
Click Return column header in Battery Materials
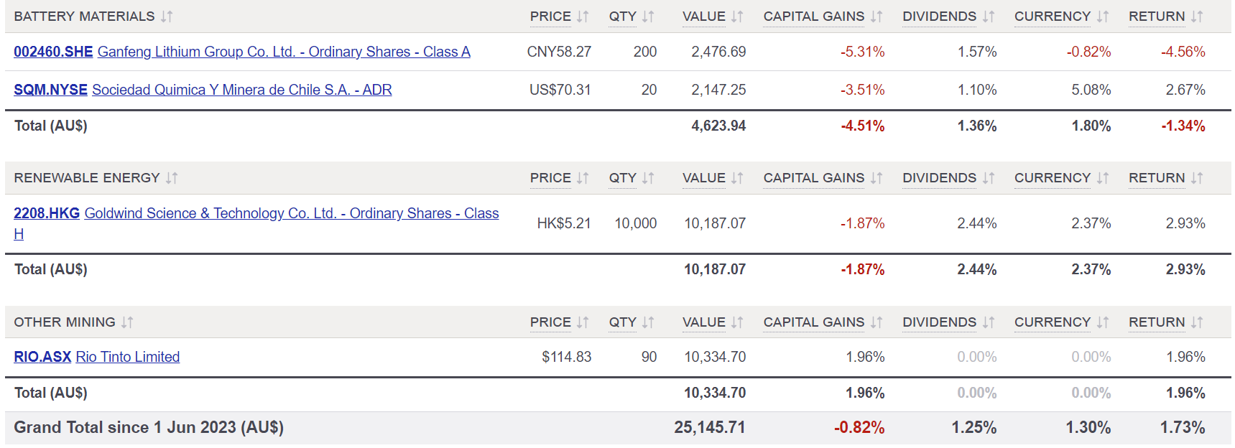1156,17
